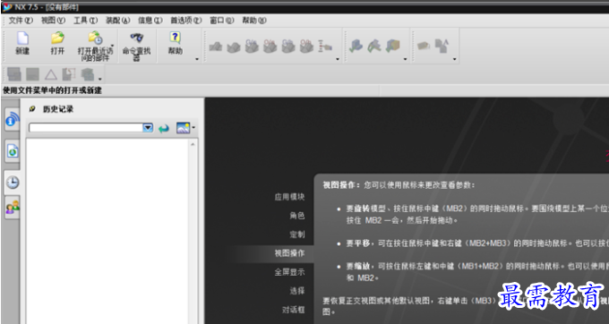The image size is (609, 324).
Task: Click second green-check toolbar icon
Action: coord(374,47)
